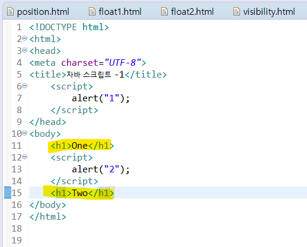Click the title text 자바 스크립트 -1

click(95, 75)
